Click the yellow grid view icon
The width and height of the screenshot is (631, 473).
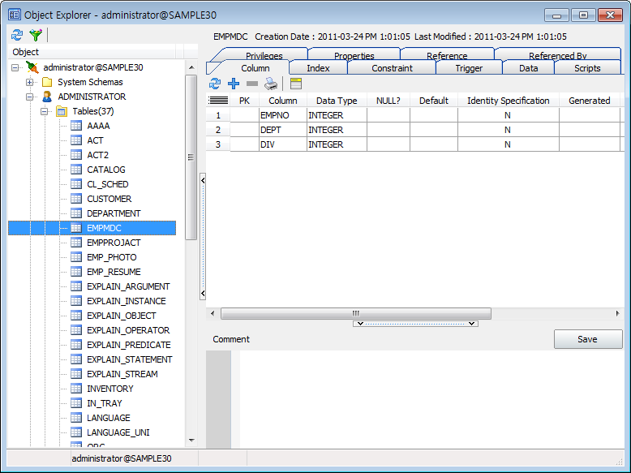(x=296, y=84)
